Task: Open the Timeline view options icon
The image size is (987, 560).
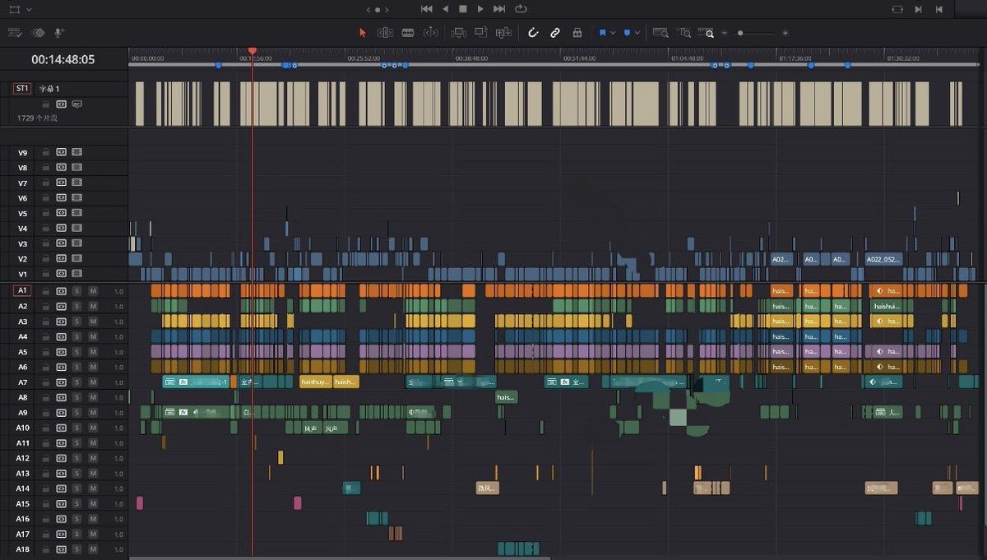Action: (x=15, y=33)
